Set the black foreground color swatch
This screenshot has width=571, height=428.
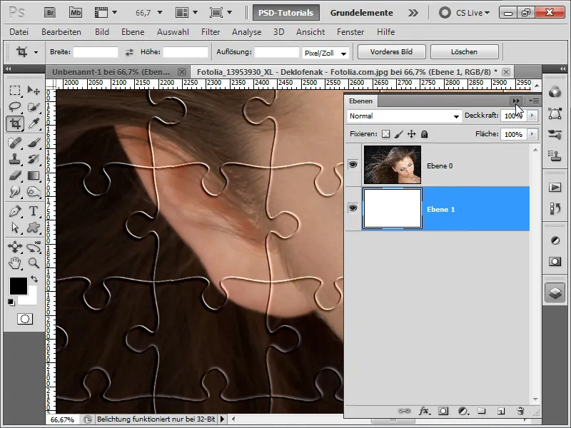click(19, 286)
